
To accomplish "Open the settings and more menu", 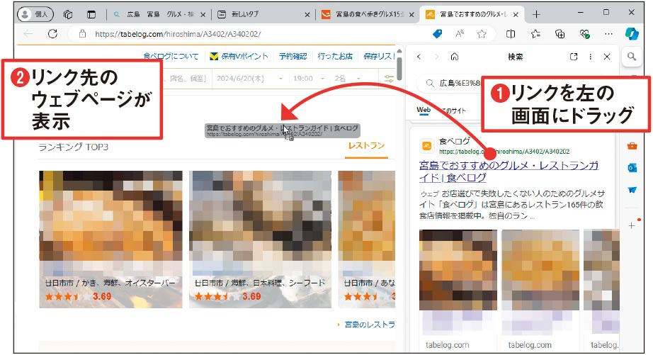I will click(x=609, y=34).
